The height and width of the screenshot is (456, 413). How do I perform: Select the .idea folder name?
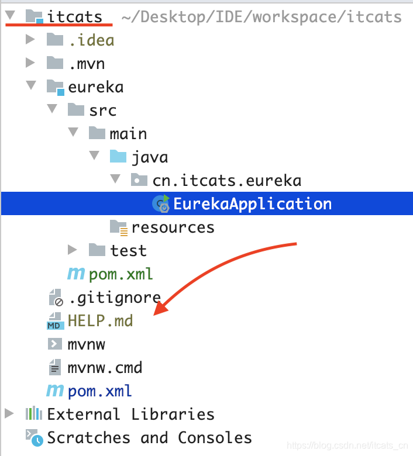[x=92, y=40]
